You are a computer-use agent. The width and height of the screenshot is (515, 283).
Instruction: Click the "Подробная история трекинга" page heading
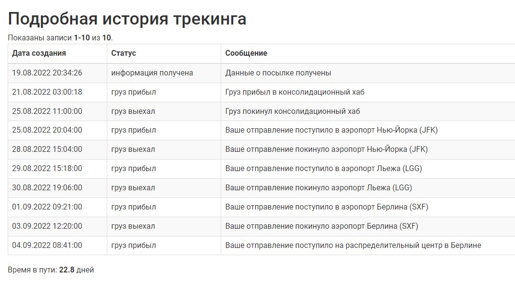[x=127, y=19]
